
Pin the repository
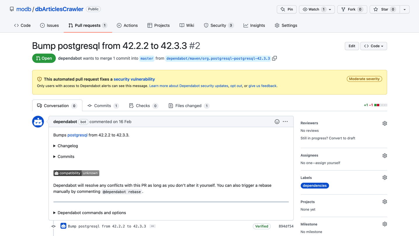[287, 9]
